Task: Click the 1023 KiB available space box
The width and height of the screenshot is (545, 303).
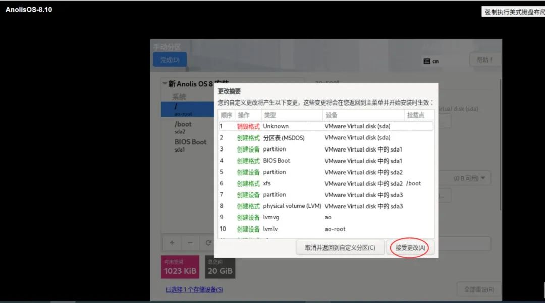Action: click(180, 267)
